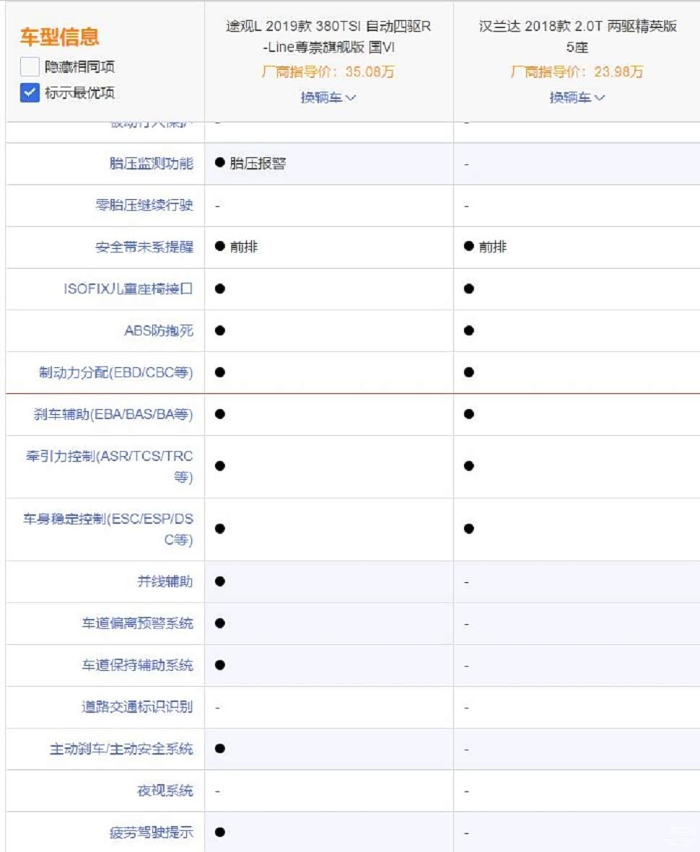Click the 刹车辅助(EBA/BAS/BA等) label
This screenshot has width=700, height=852.
[113, 414]
